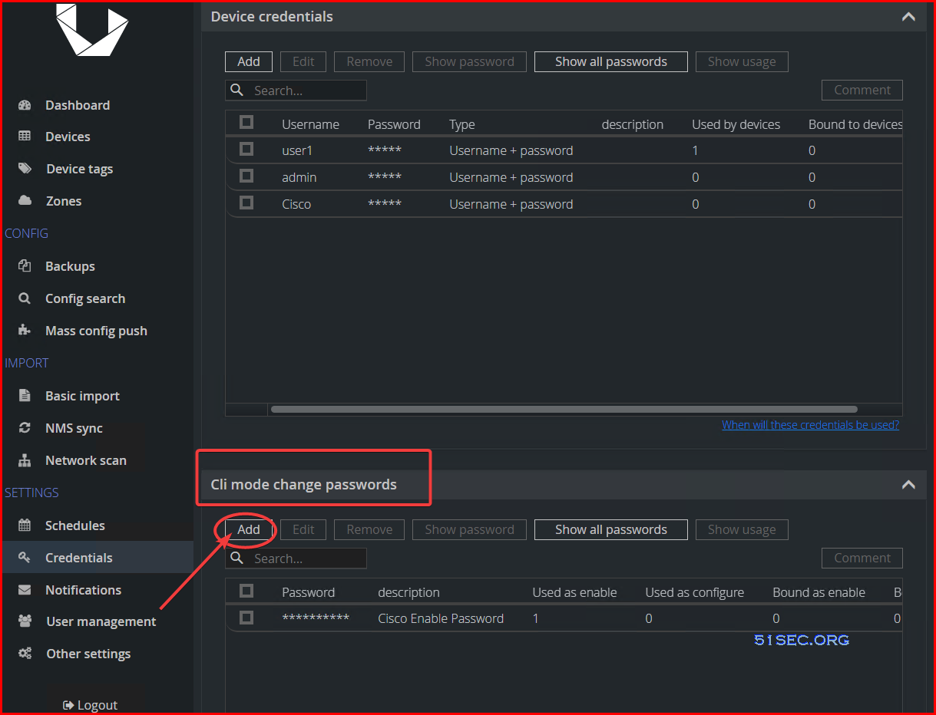
Task: Open the Backups section
Action: 70,266
